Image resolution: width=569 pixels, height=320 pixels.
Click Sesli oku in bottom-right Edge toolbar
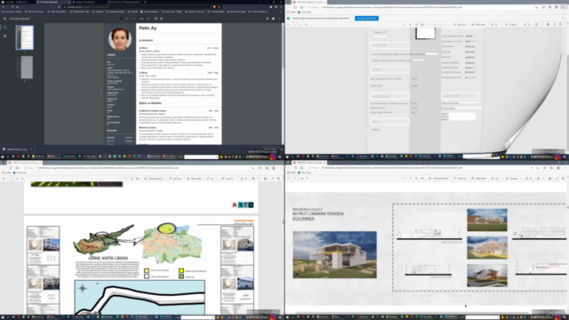tap(460, 179)
